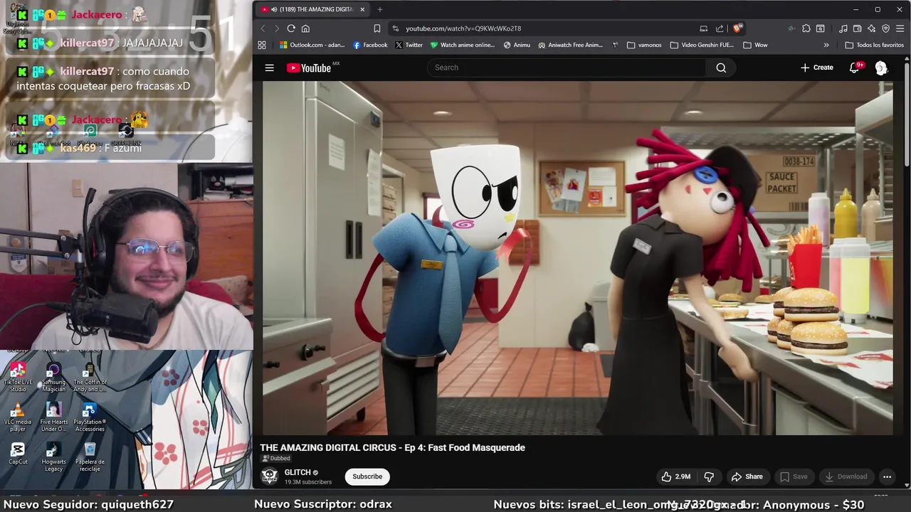Open the YouTube hamburger guide menu

pos(269,68)
